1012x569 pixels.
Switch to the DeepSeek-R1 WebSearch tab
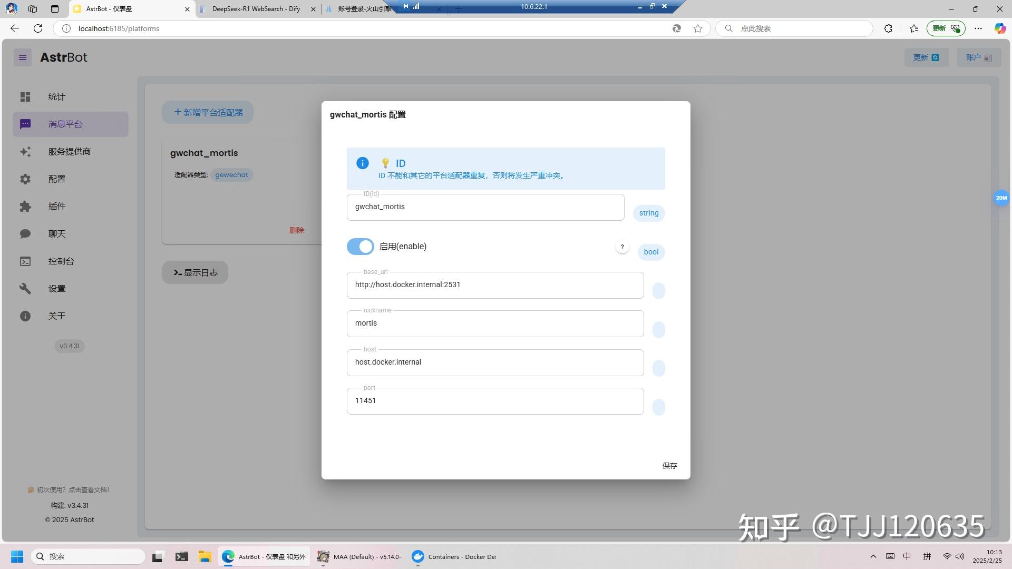[x=256, y=9]
